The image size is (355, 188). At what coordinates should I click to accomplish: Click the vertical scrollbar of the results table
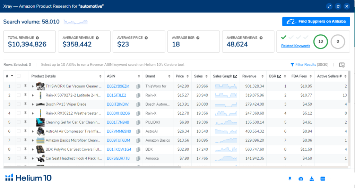pyautogui.click(x=349, y=104)
